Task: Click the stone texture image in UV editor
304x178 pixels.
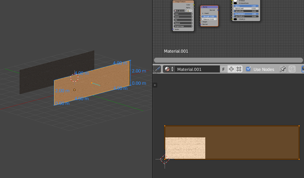Action: click(185, 148)
